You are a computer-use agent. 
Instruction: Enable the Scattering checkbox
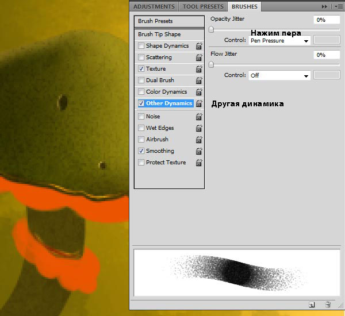coord(141,57)
